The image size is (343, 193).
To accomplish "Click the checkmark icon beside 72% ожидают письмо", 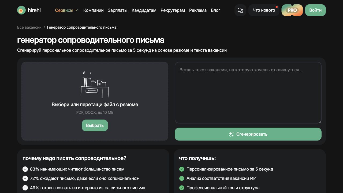I will (25, 178).
